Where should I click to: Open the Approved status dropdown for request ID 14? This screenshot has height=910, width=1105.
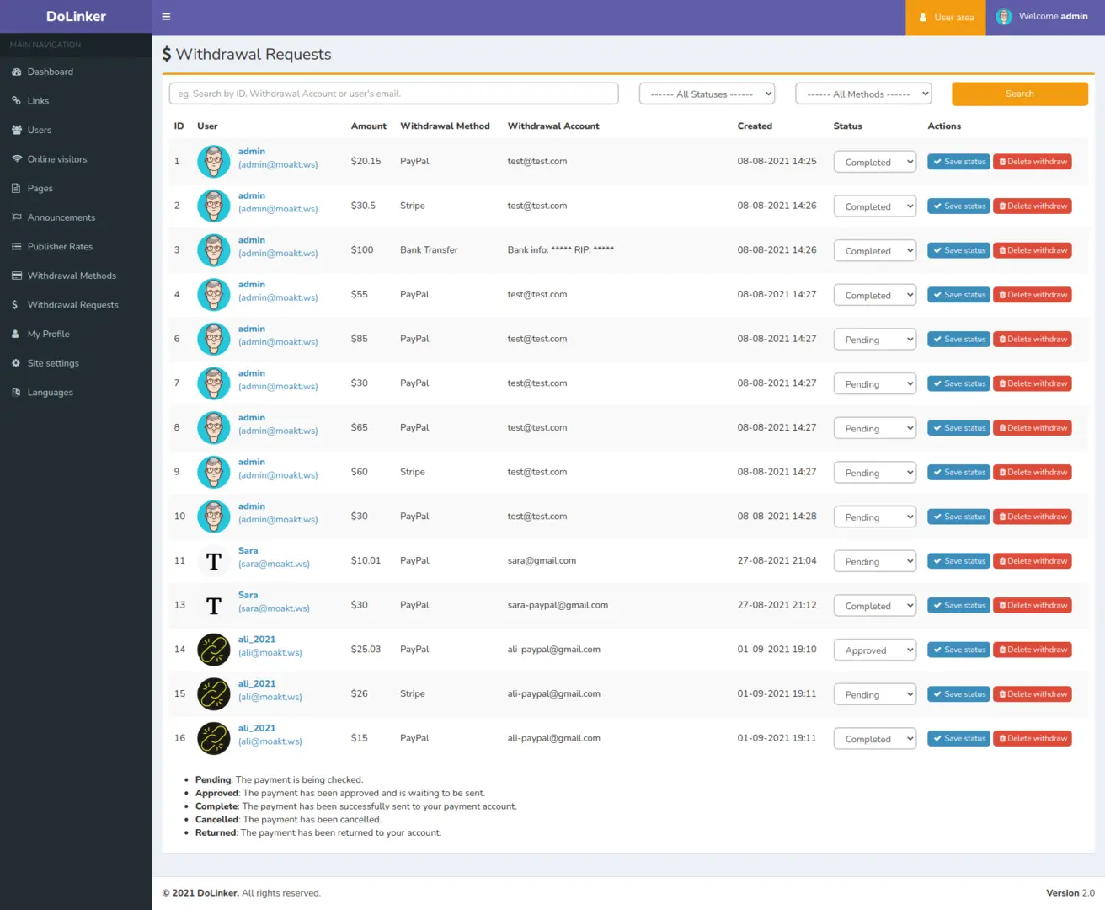tap(875, 650)
